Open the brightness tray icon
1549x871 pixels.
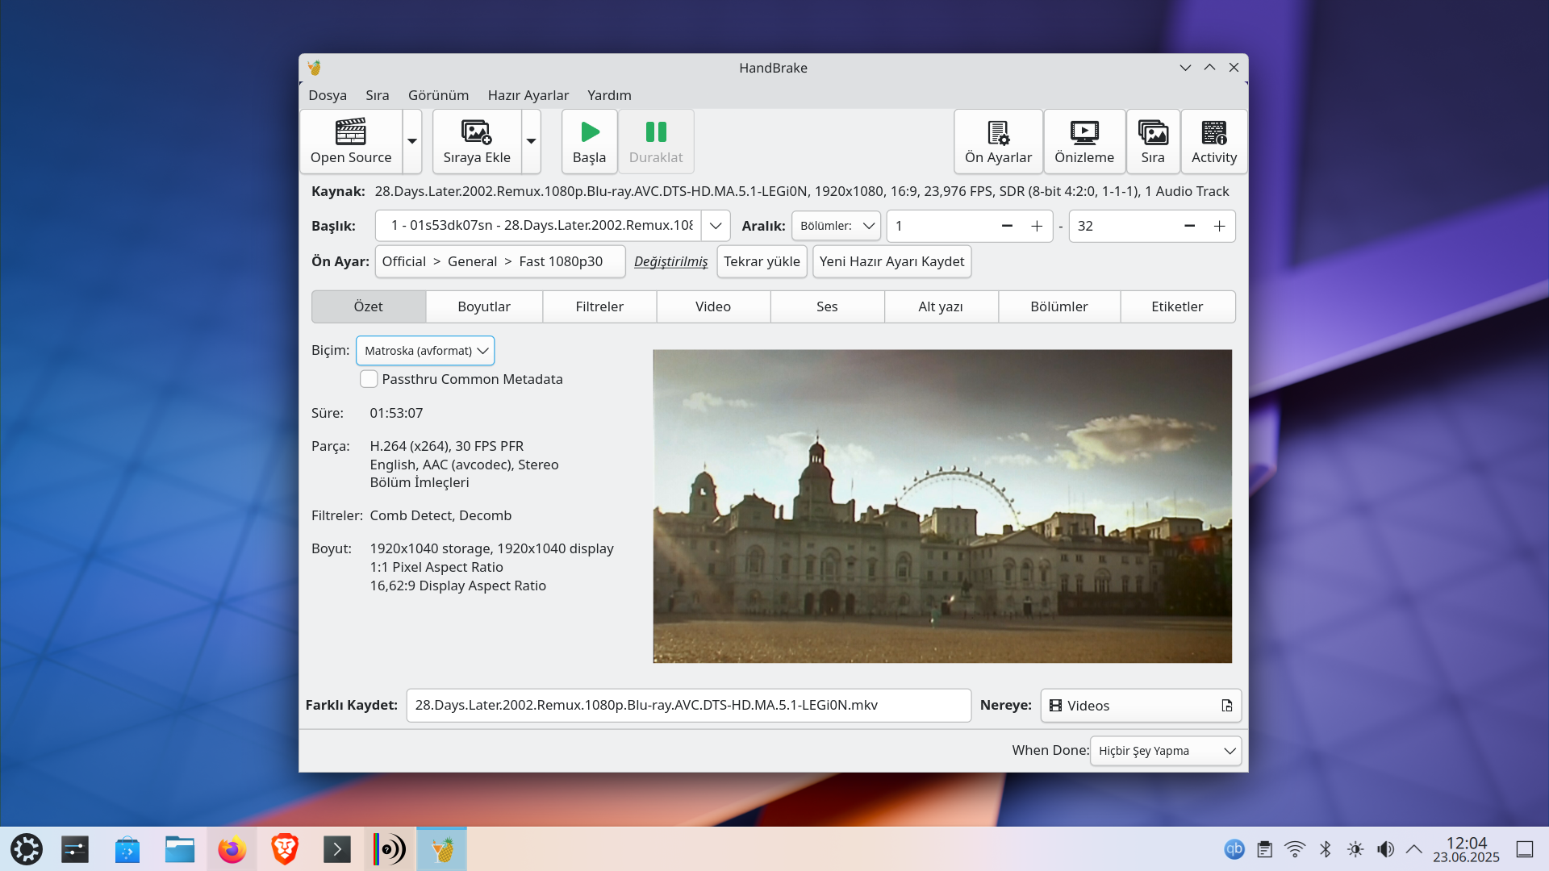(1355, 849)
